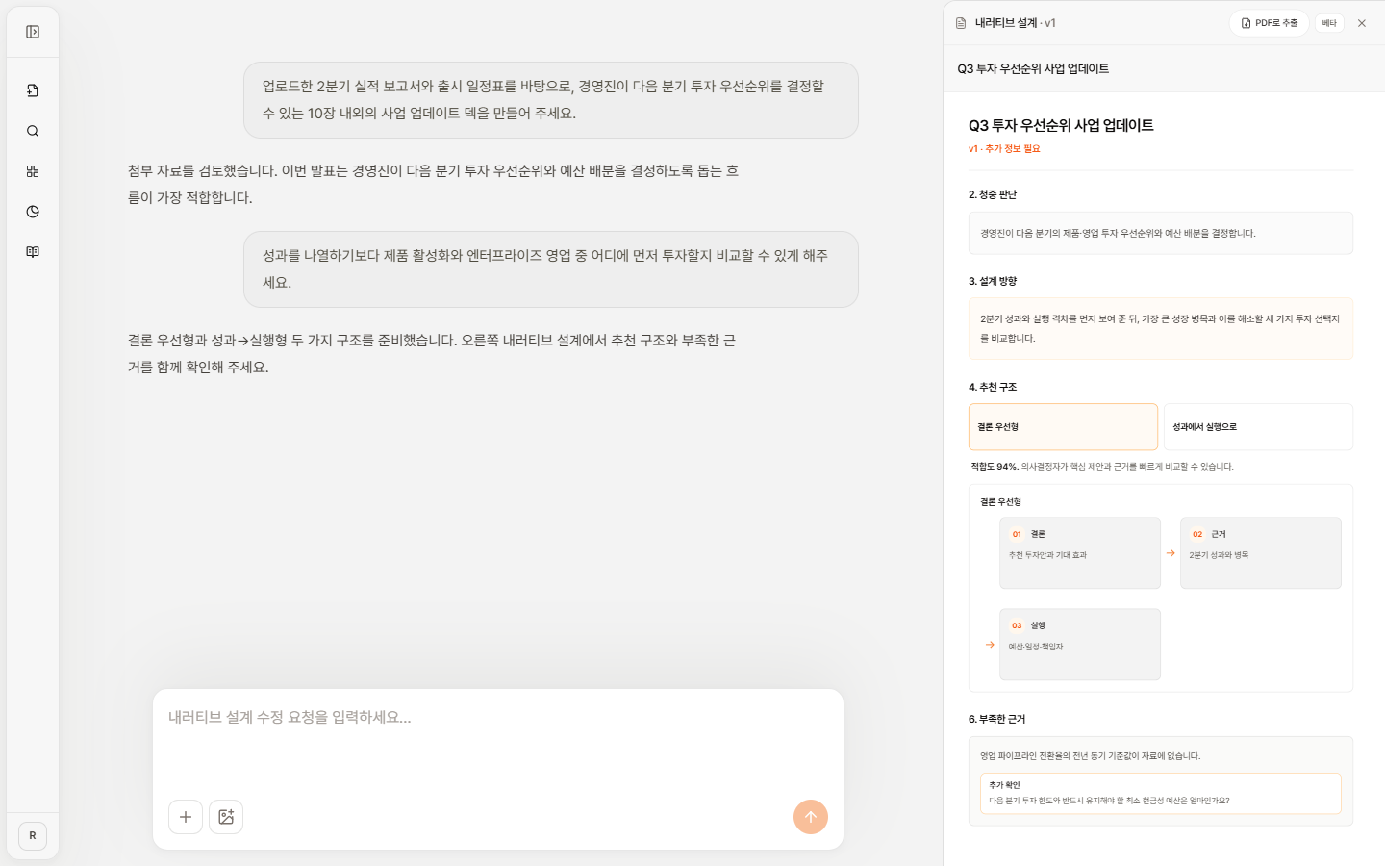Click the 설계 방향 description box about 2분기 성과
The image size is (1385, 866).
[x=1161, y=328]
